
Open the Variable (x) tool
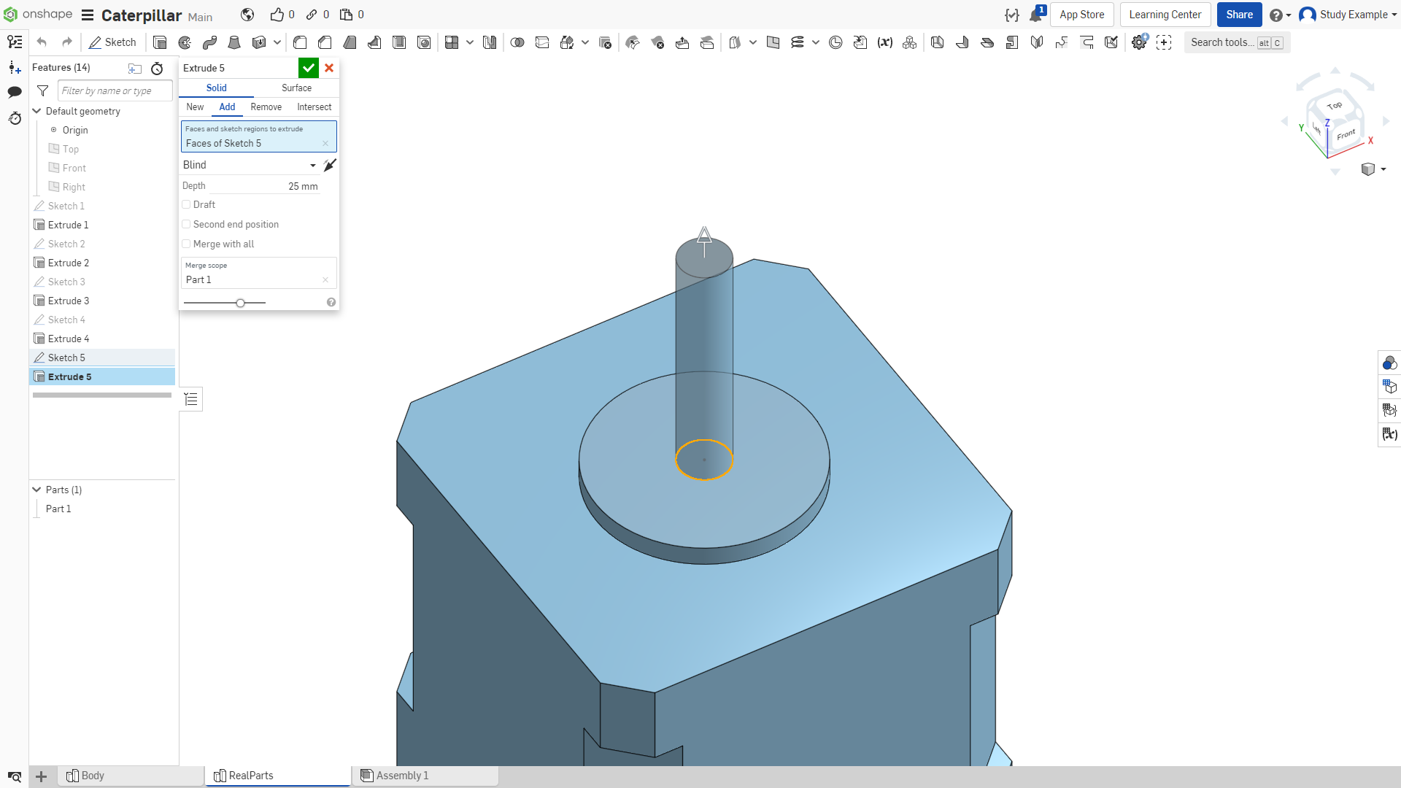tap(885, 42)
